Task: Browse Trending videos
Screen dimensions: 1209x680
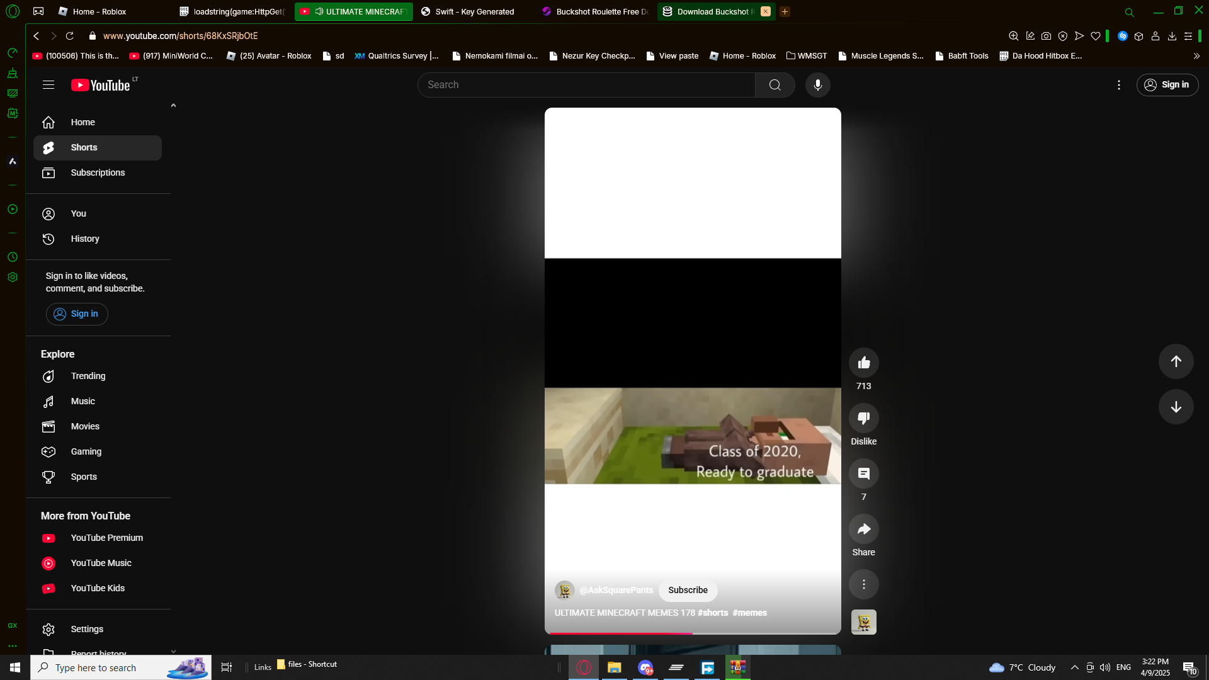Action: 98,376
